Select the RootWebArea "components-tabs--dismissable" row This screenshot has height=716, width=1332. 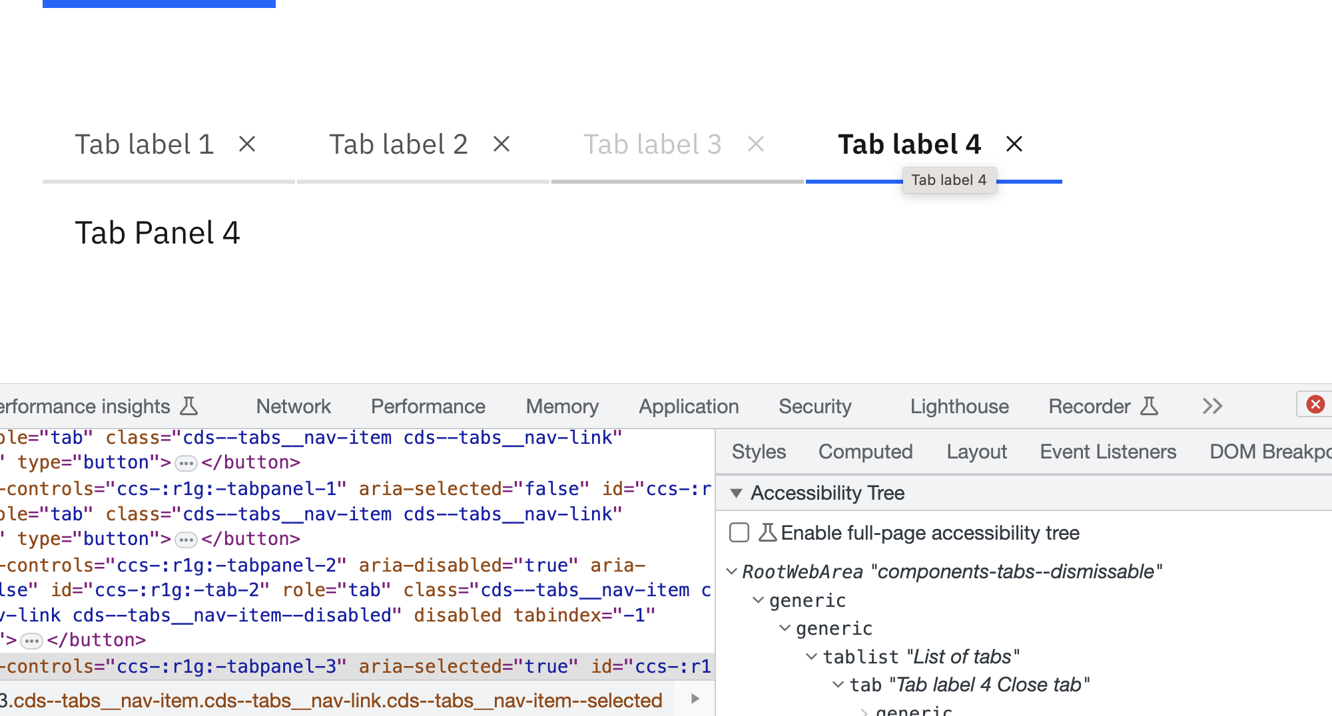tap(952, 572)
